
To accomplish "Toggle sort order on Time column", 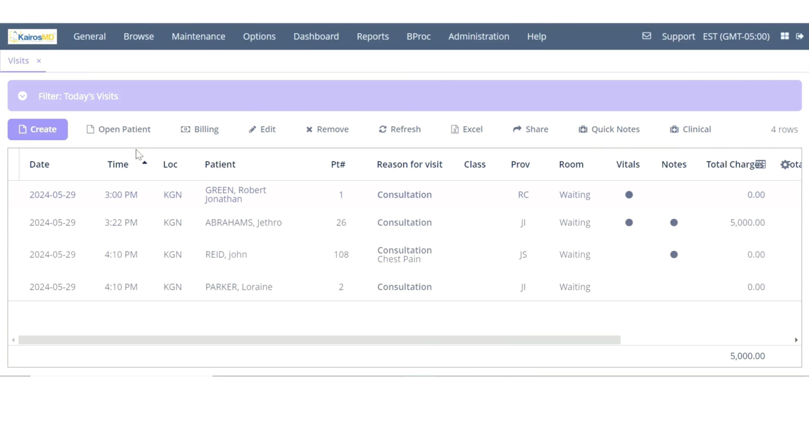I will [118, 164].
